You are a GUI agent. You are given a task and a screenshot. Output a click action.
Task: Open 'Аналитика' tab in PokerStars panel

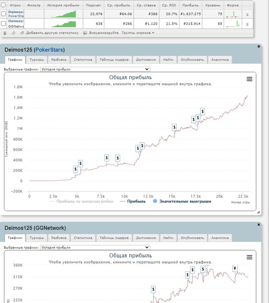pyautogui.click(x=220, y=60)
